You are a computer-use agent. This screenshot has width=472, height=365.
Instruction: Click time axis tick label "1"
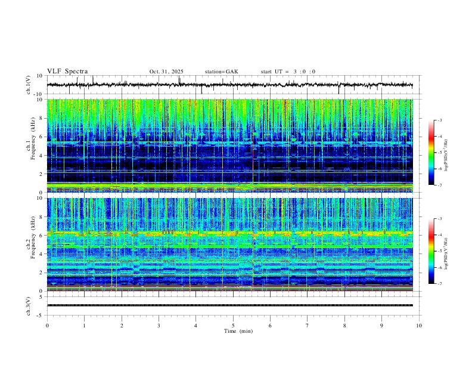coord(84,326)
